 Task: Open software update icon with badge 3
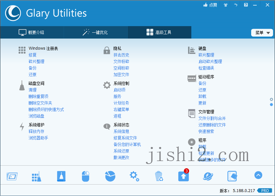coord(184,175)
